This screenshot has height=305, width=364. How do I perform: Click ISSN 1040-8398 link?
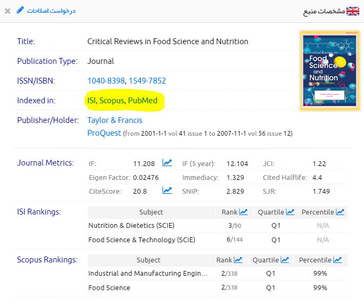(x=106, y=81)
